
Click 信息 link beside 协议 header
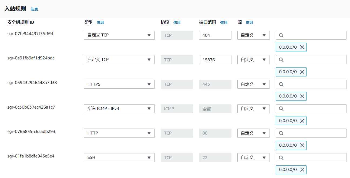tap(177, 22)
